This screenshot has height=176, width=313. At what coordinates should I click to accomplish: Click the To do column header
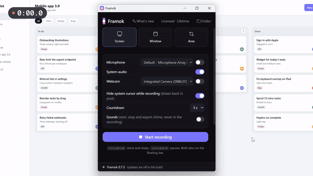tap(41, 31)
